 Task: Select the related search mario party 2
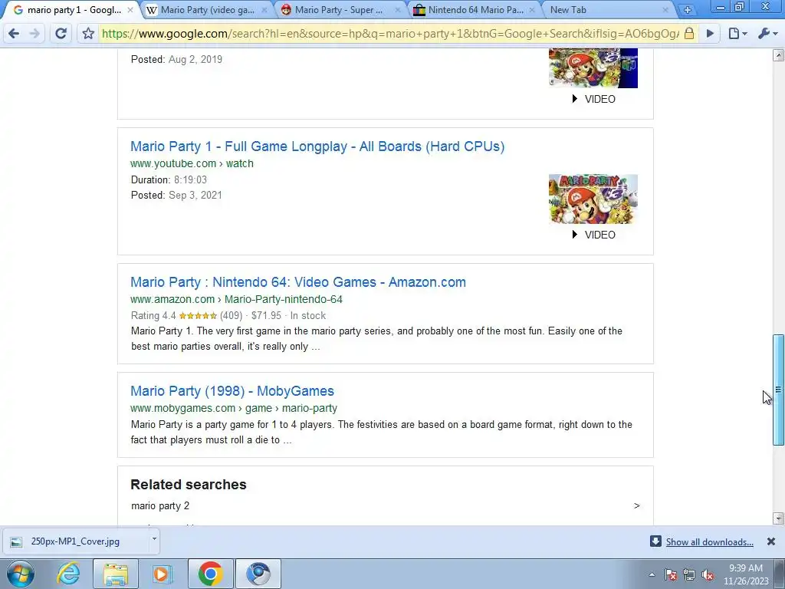tap(160, 506)
